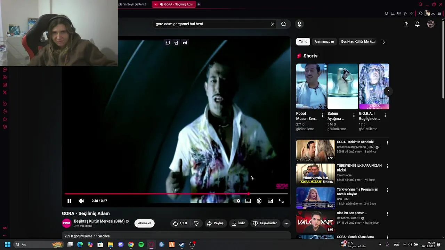The height and width of the screenshot is (250, 445).
Task: Add page to bookmarks heart icon
Action: (x=412, y=14)
